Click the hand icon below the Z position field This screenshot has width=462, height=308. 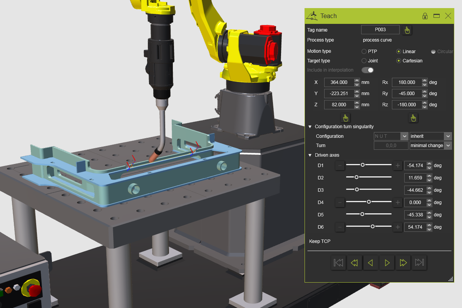click(345, 118)
